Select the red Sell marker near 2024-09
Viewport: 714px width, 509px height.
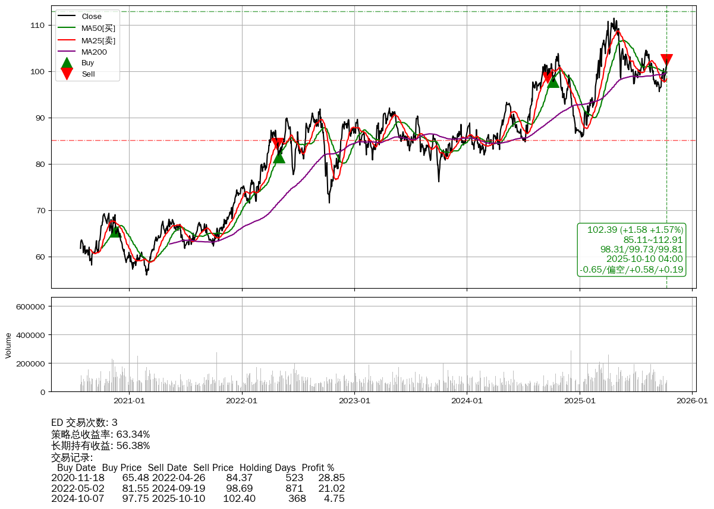[548, 78]
